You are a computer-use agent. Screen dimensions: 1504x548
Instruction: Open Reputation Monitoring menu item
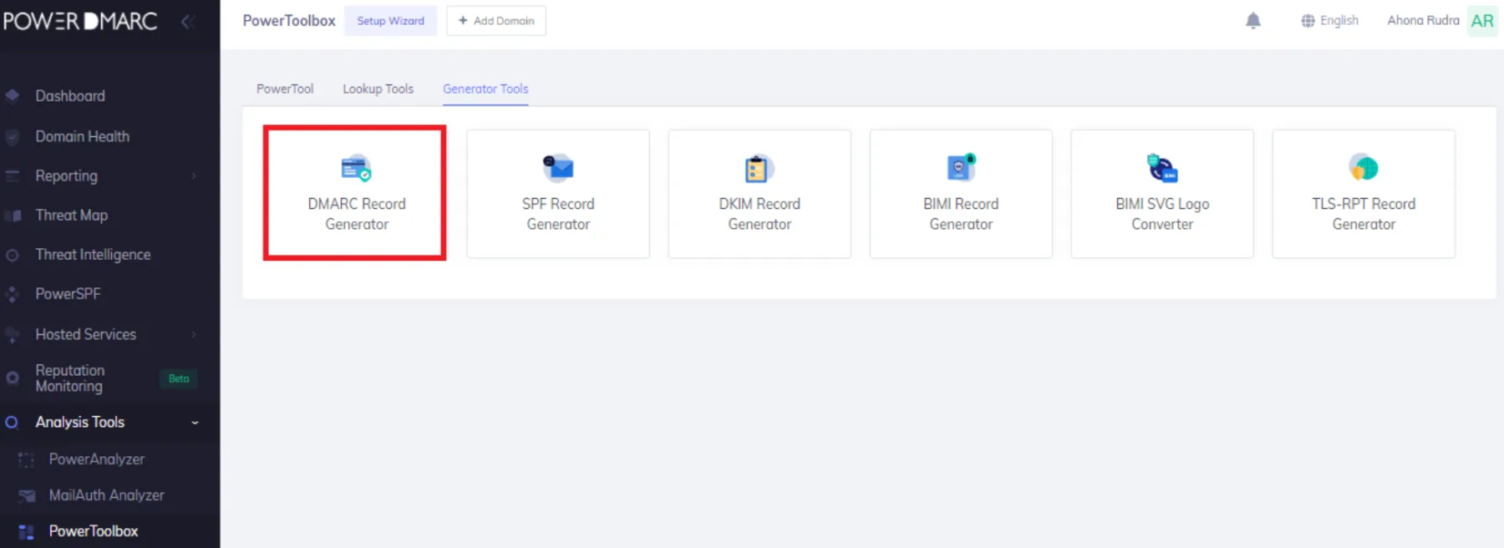pyautogui.click(x=69, y=378)
